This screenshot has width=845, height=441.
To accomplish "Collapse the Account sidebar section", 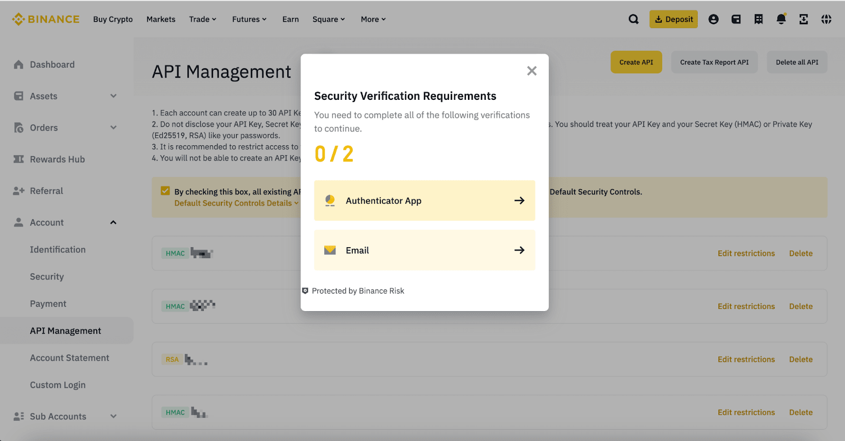I will click(x=113, y=222).
